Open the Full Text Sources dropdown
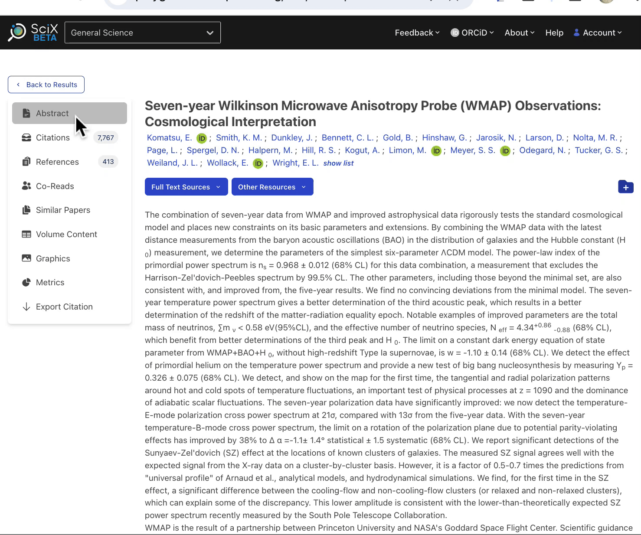 [x=186, y=187]
